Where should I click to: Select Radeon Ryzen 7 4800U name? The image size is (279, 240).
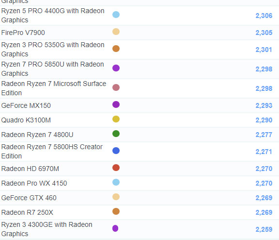[37, 135]
